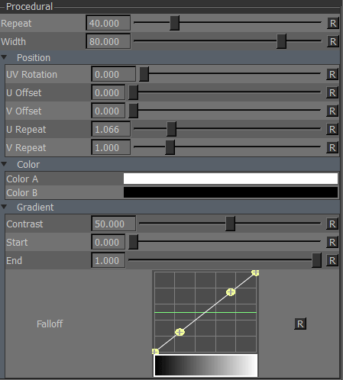Click the Repeat value field showing 40.000
This screenshot has height=380, width=343.
coord(108,23)
